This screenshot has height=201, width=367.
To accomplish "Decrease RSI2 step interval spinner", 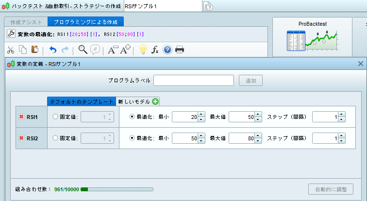I will point(342,141).
